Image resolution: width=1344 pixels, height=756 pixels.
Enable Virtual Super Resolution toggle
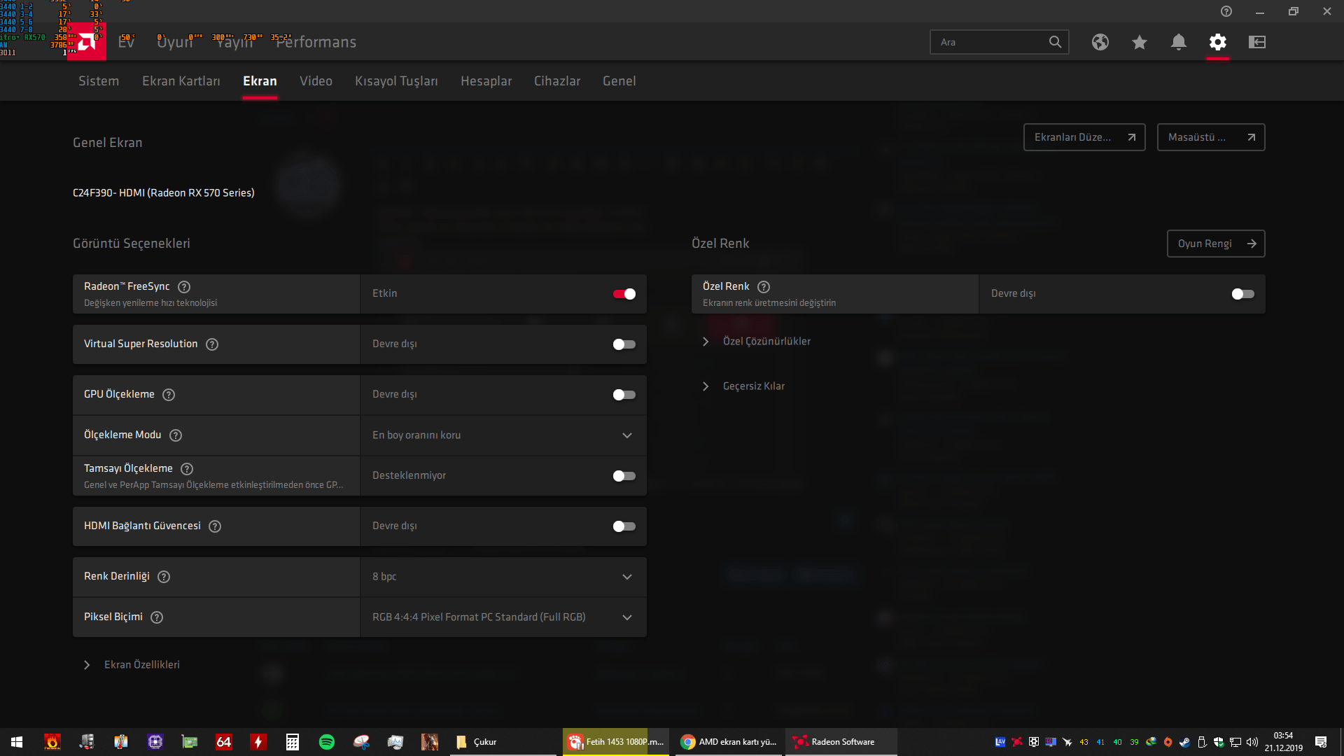pyautogui.click(x=624, y=344)
